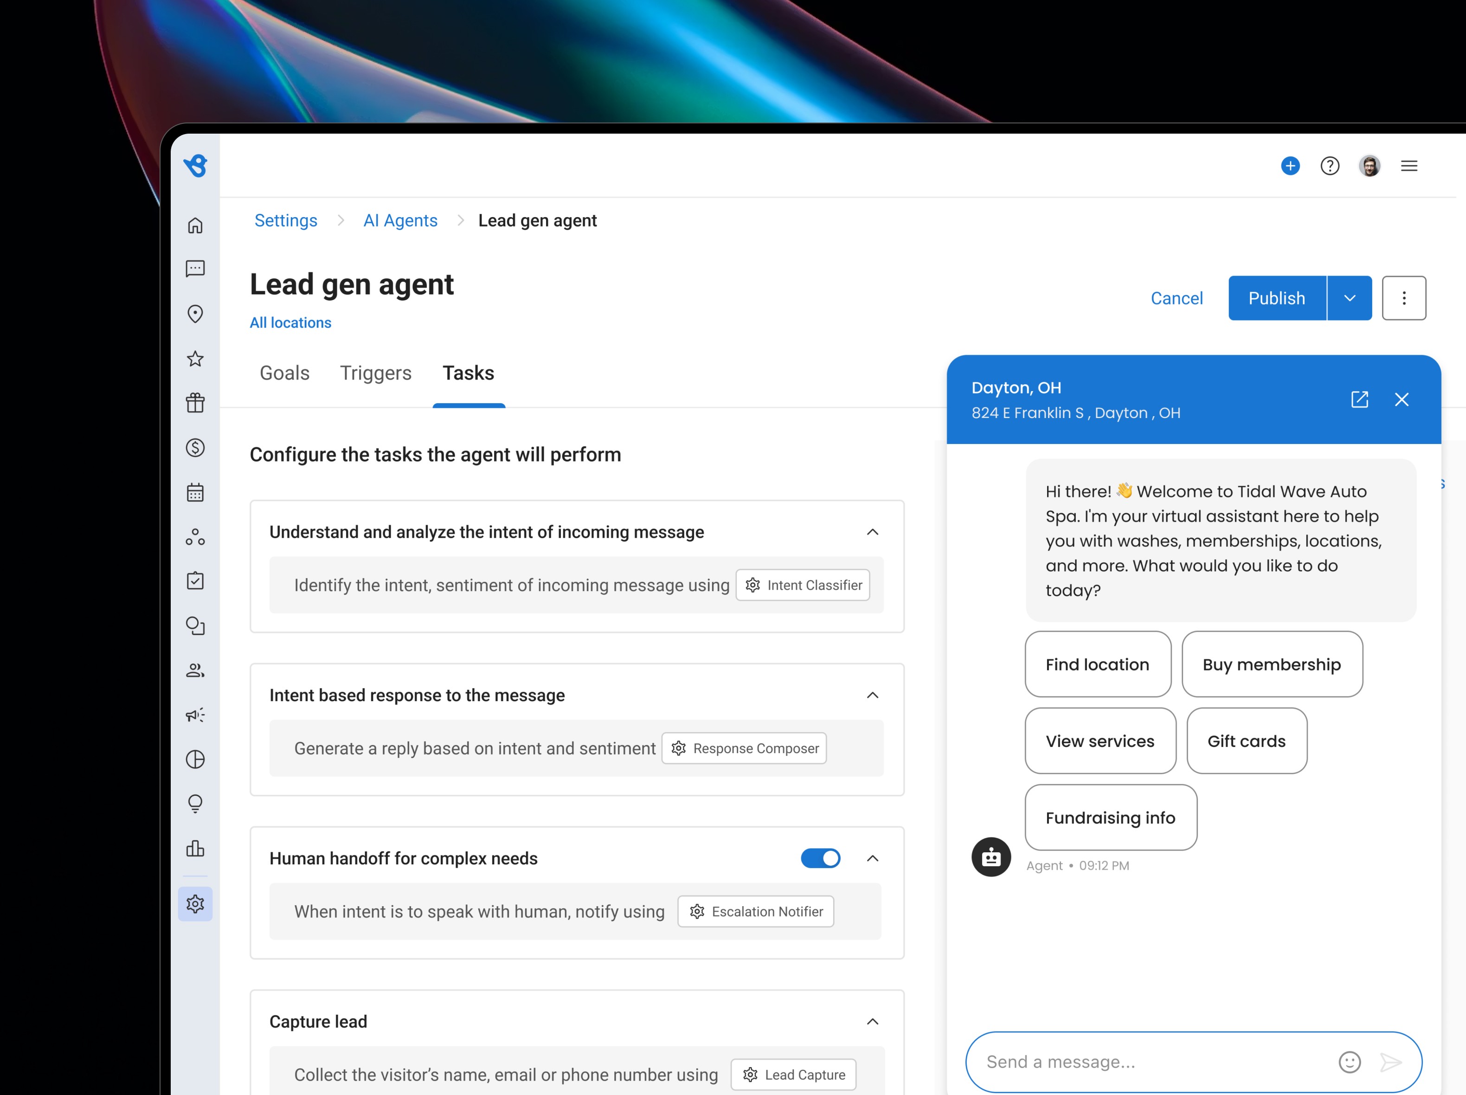1466x1095 pixels.
Task: Pop out the chat preview window
Action: coord(1359,399)
